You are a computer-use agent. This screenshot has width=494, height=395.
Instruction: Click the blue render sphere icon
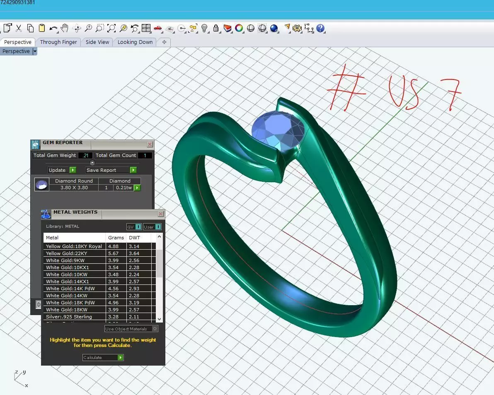coord(274,28)
